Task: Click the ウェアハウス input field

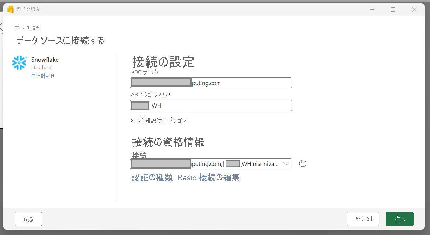Action: coord(211,105)
